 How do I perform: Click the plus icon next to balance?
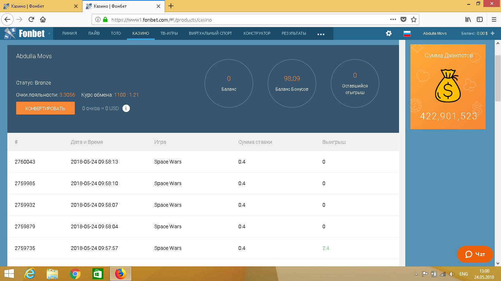click(493, 33)
